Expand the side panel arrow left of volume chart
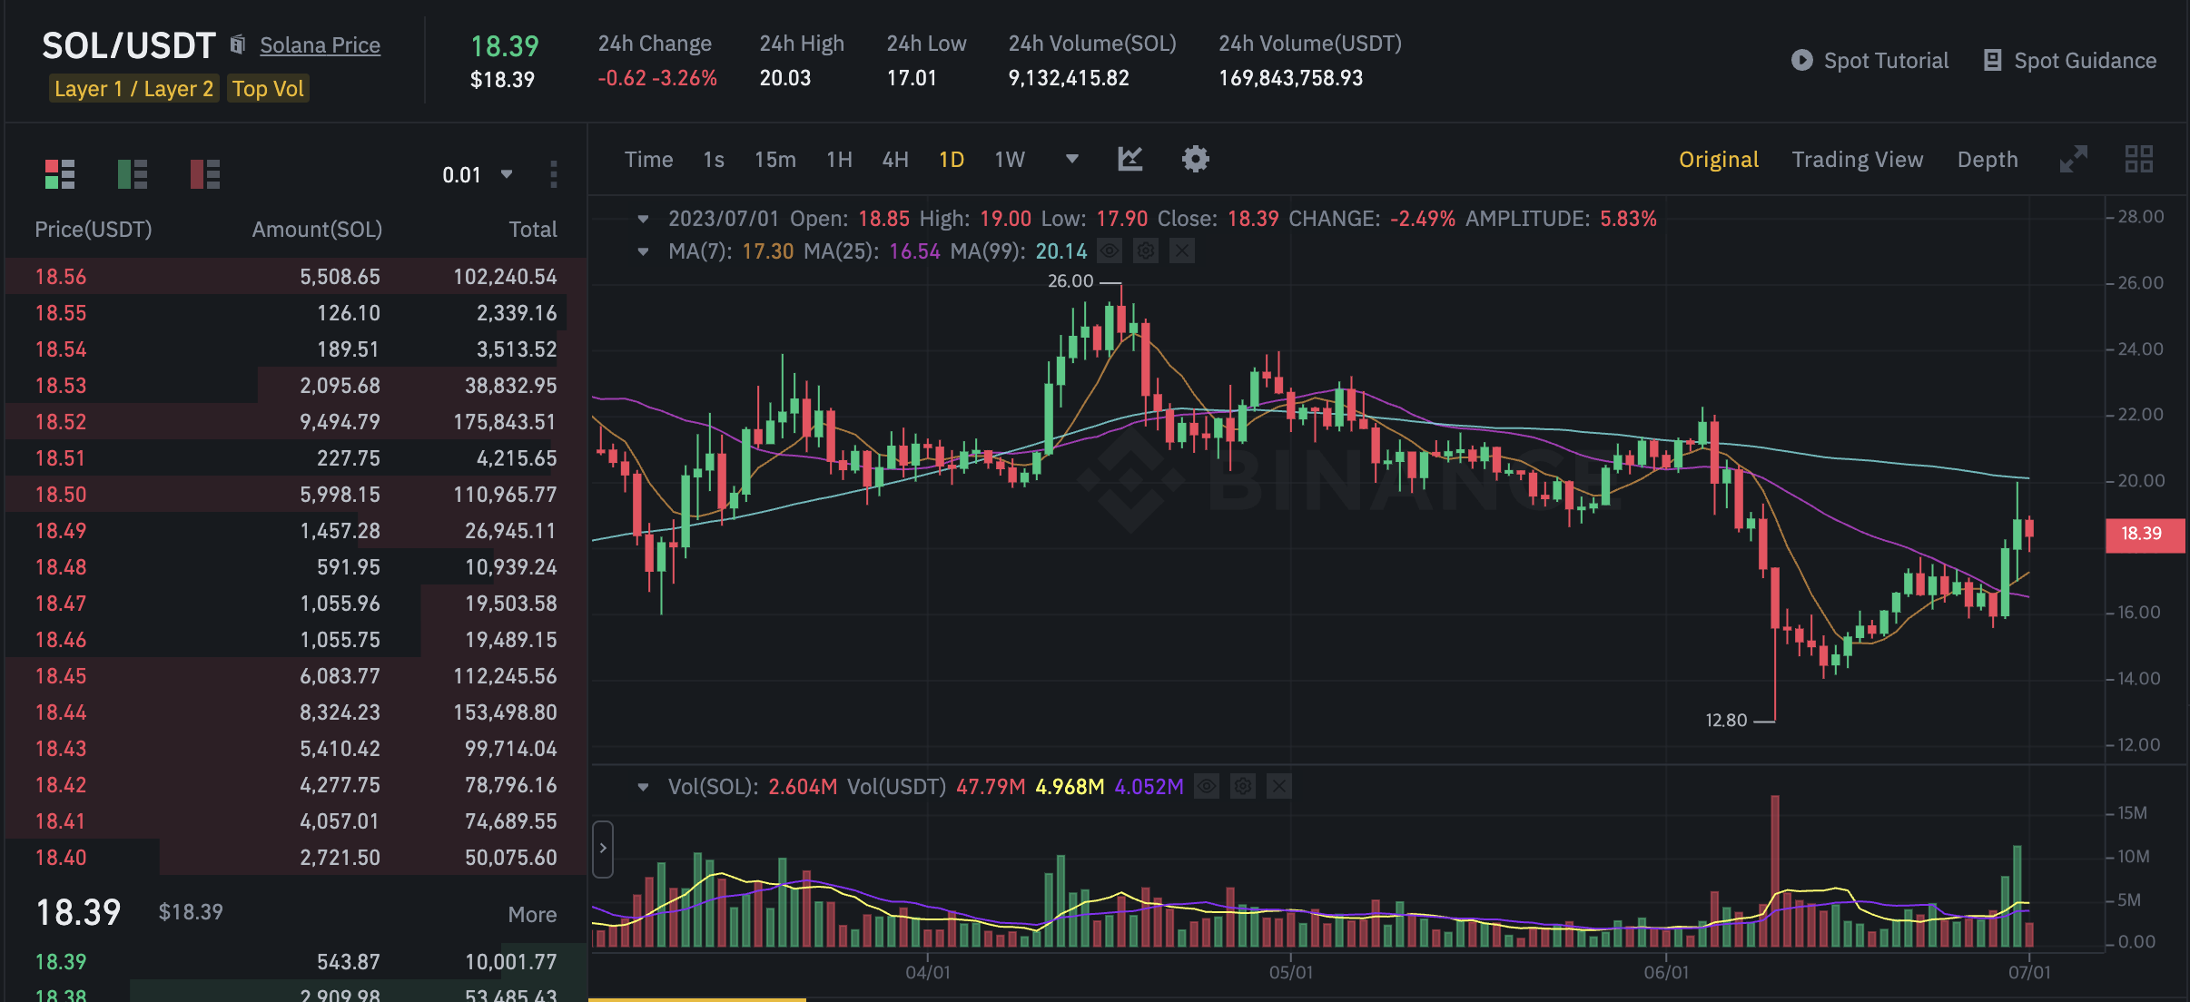The width and height of the screenshot is (2190, 1002). click(603, 848)
